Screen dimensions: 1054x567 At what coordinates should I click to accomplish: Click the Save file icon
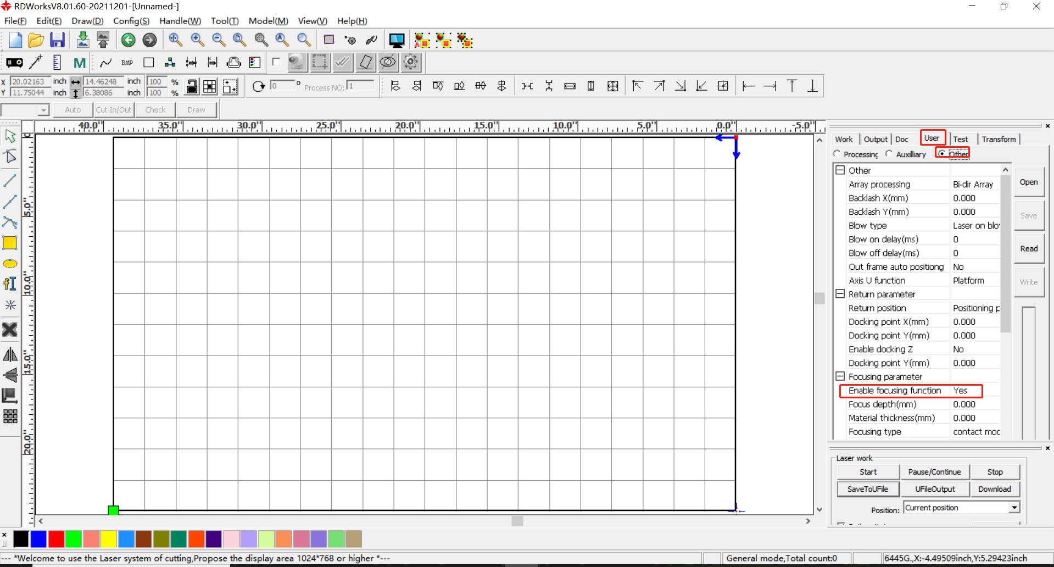tap(57, 40)
